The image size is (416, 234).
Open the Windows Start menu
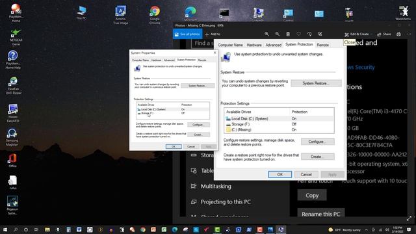tap(5, 229)
